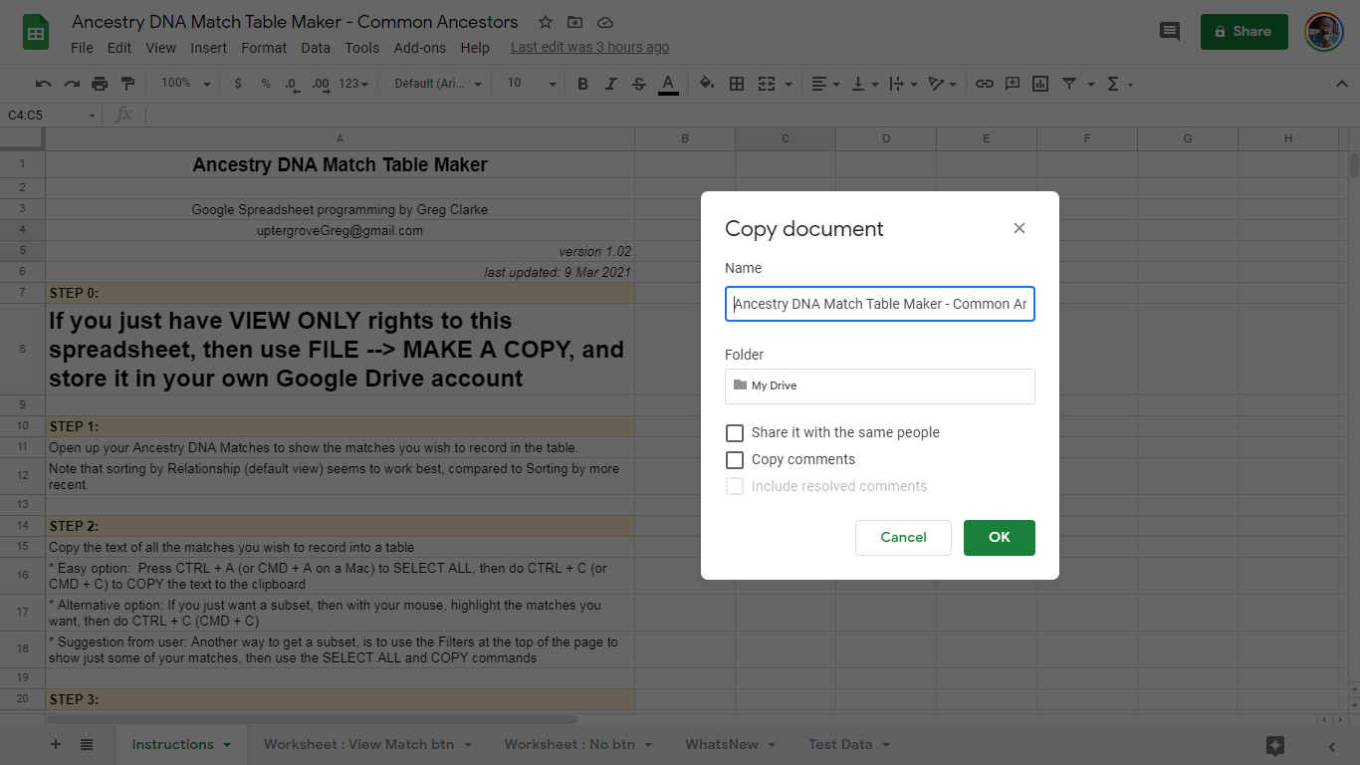Screen dimensions: 1360x765
Task: Click the Undo icon in the toolbar
Action: (x=43, y=84)
